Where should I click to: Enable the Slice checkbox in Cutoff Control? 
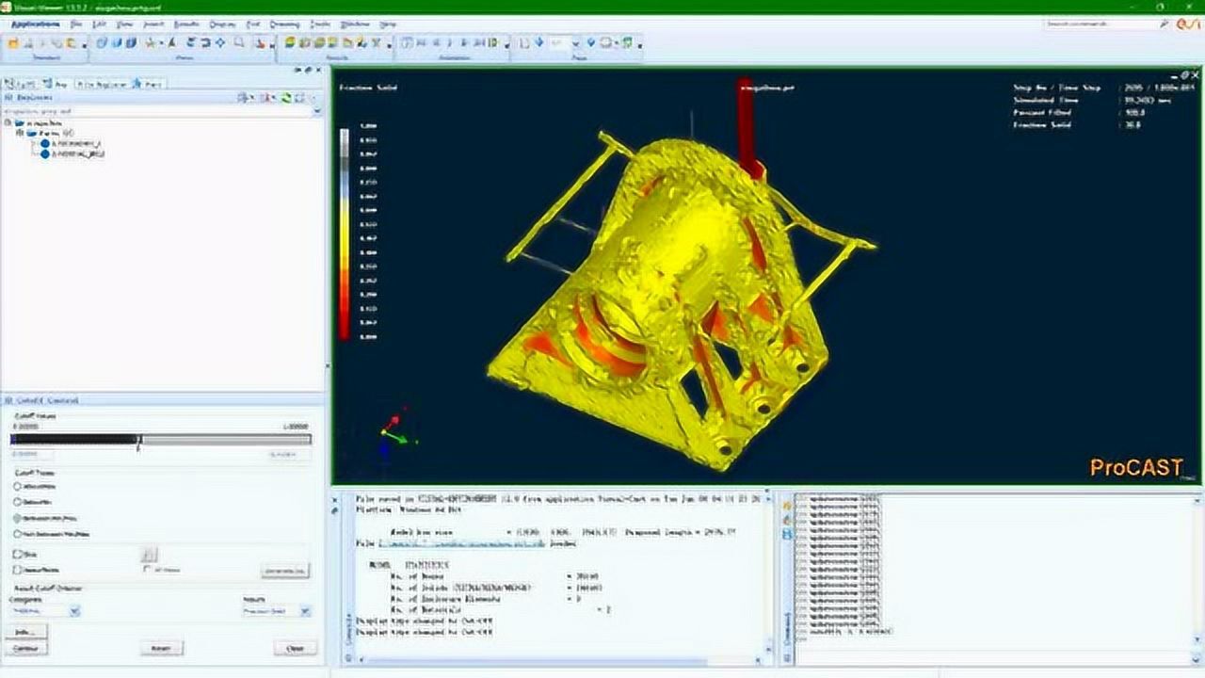(x=18, y=556)
